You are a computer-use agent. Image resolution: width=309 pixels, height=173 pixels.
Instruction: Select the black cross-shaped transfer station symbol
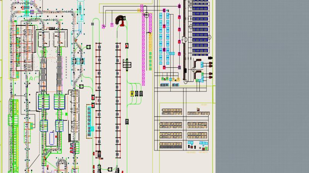tap(127, 63)
